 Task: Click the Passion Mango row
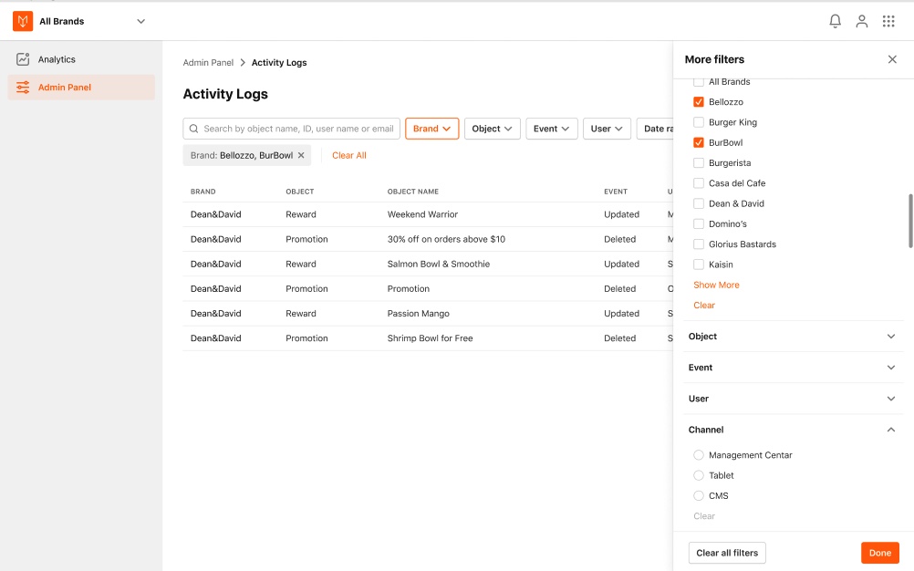tap(428, 314)
